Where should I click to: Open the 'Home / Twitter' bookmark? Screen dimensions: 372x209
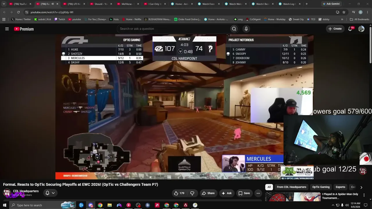tap(21, 19)
